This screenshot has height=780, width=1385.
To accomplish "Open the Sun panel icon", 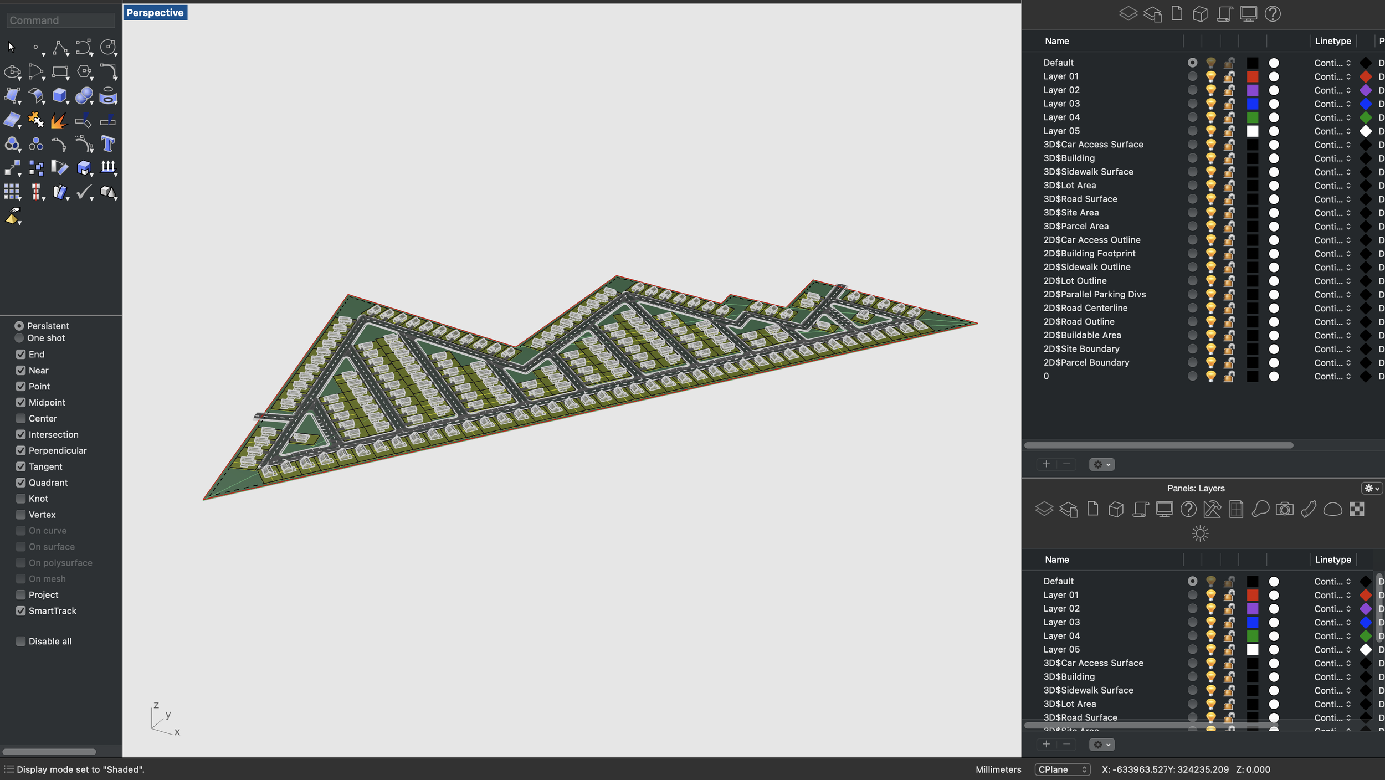I will pos(1199,533).
